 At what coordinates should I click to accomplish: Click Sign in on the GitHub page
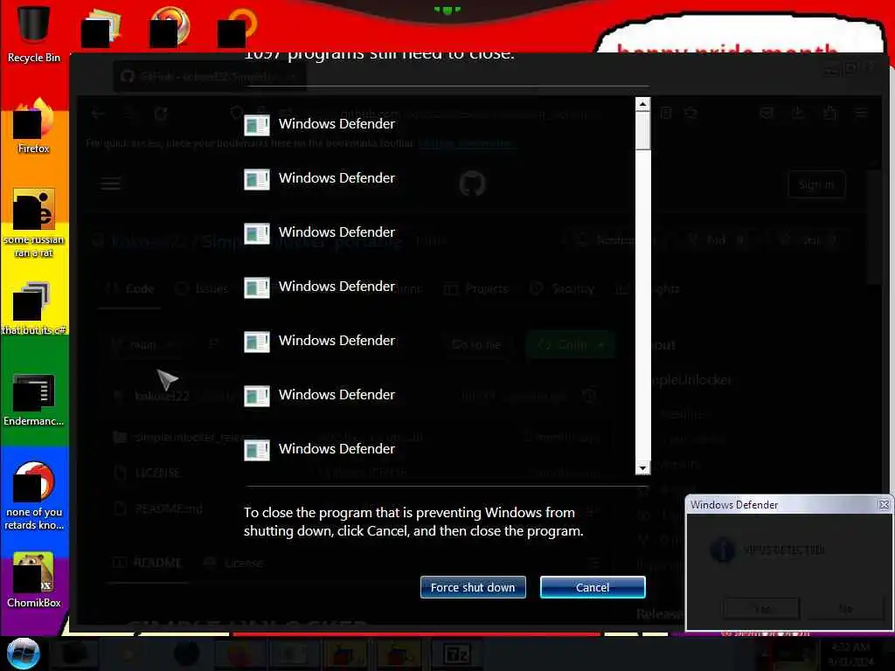pos(816,184)
